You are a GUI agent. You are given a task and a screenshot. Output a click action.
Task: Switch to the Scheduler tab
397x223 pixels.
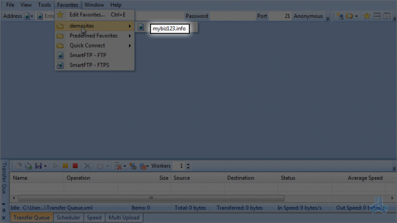(x=68, y=217)
